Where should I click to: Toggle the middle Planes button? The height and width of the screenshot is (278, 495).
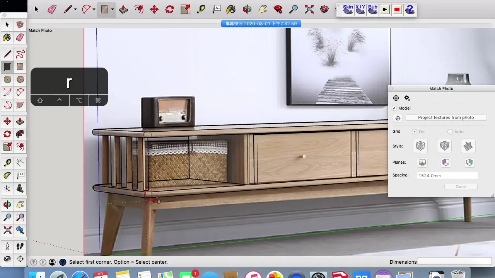(446, 163)
